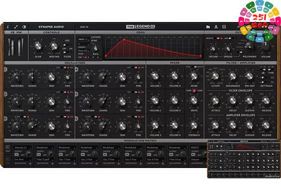Click target icon under Filter Drive destination

pyautogui.click(x=185, y=163)
